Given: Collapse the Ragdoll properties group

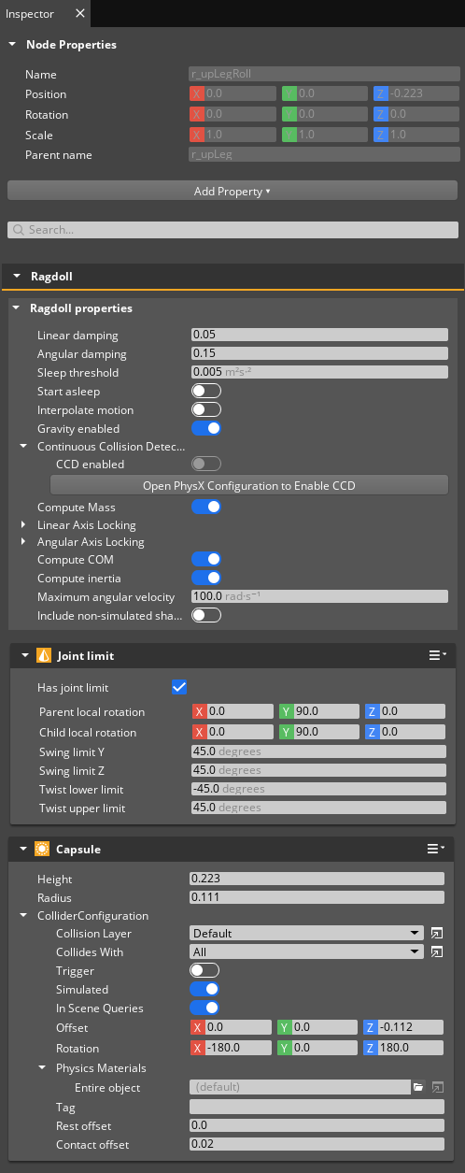Looking at the screenshot, I should [x=17, y=308].
